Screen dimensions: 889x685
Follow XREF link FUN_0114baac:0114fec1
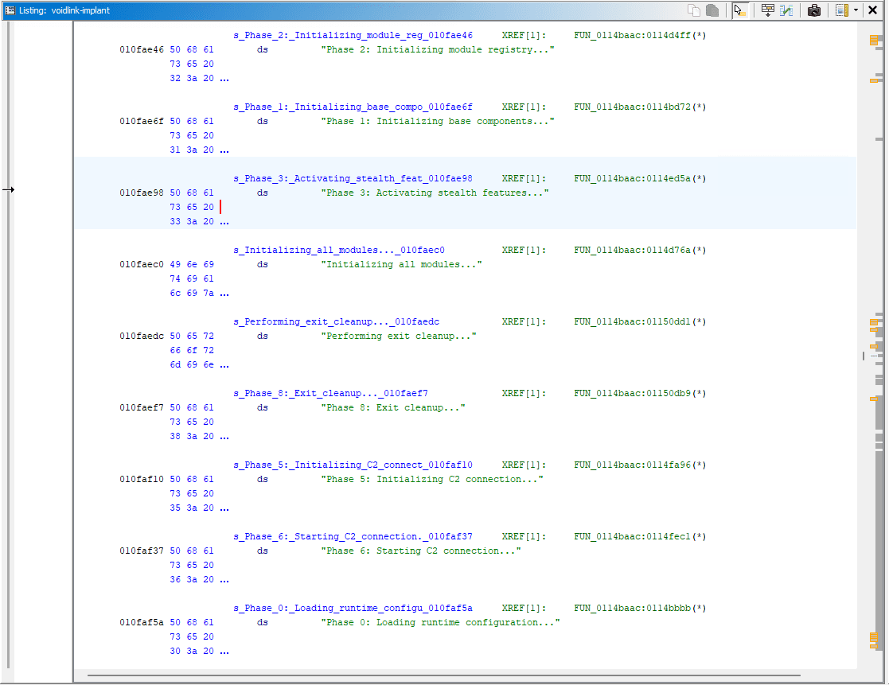pyautogui.click(x=635, y=536)
